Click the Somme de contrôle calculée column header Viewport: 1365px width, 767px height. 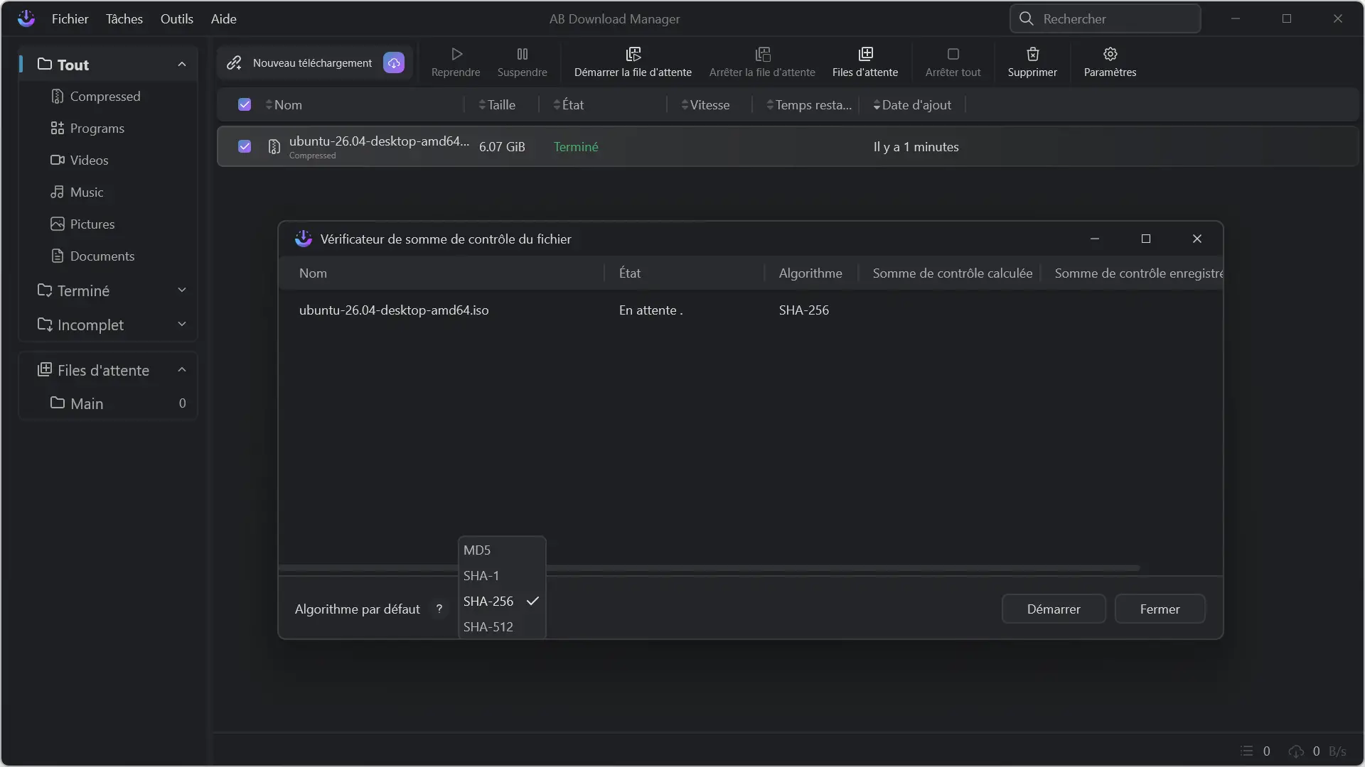click(x=952, y=273)
